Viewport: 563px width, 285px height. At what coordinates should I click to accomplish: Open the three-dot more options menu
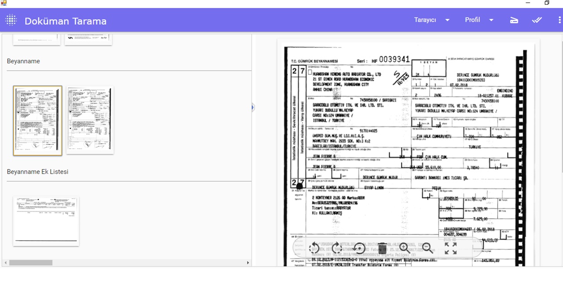pyautogui.click(x=559, y=20)
